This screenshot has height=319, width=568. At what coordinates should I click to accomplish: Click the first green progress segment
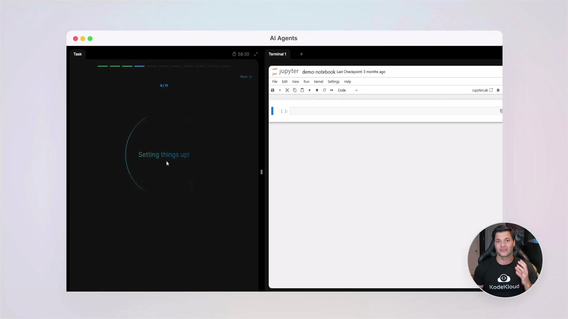click(x=103, y=66)
